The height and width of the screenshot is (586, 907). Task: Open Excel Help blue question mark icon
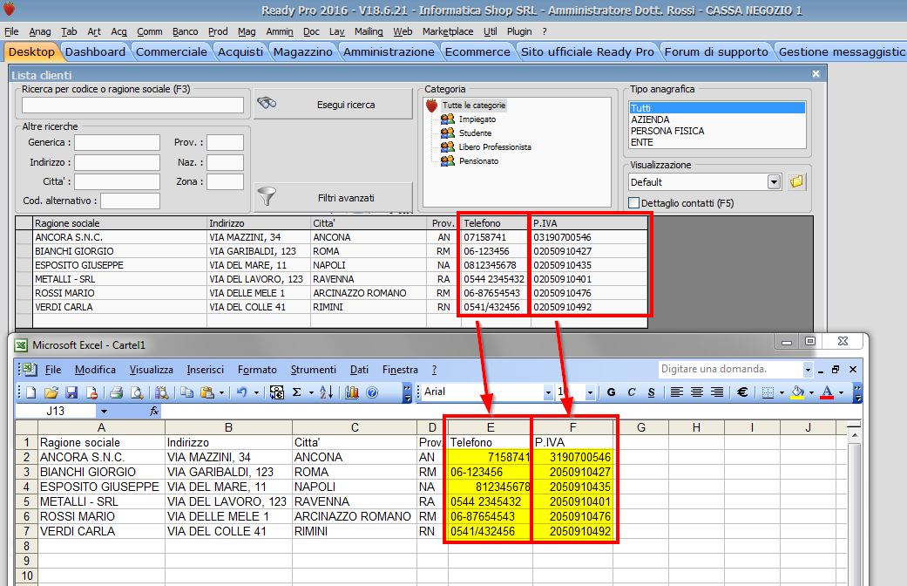click(x=372, y=392)
